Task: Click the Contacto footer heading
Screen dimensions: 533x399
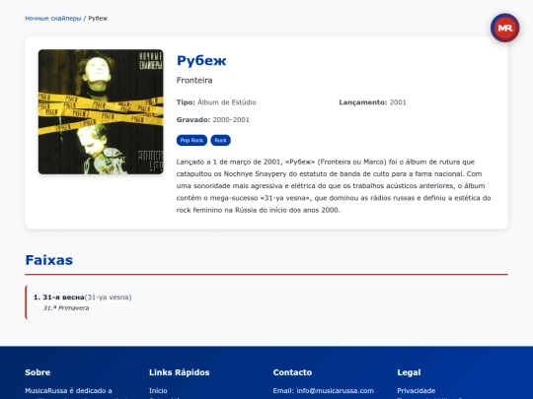Action: [292, 372]
